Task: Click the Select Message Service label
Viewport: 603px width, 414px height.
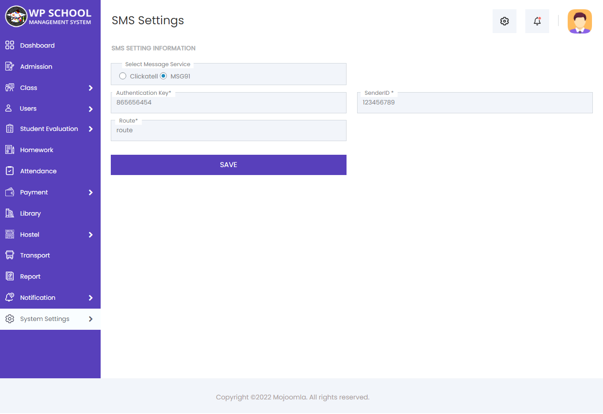Action: click(158, 64)
